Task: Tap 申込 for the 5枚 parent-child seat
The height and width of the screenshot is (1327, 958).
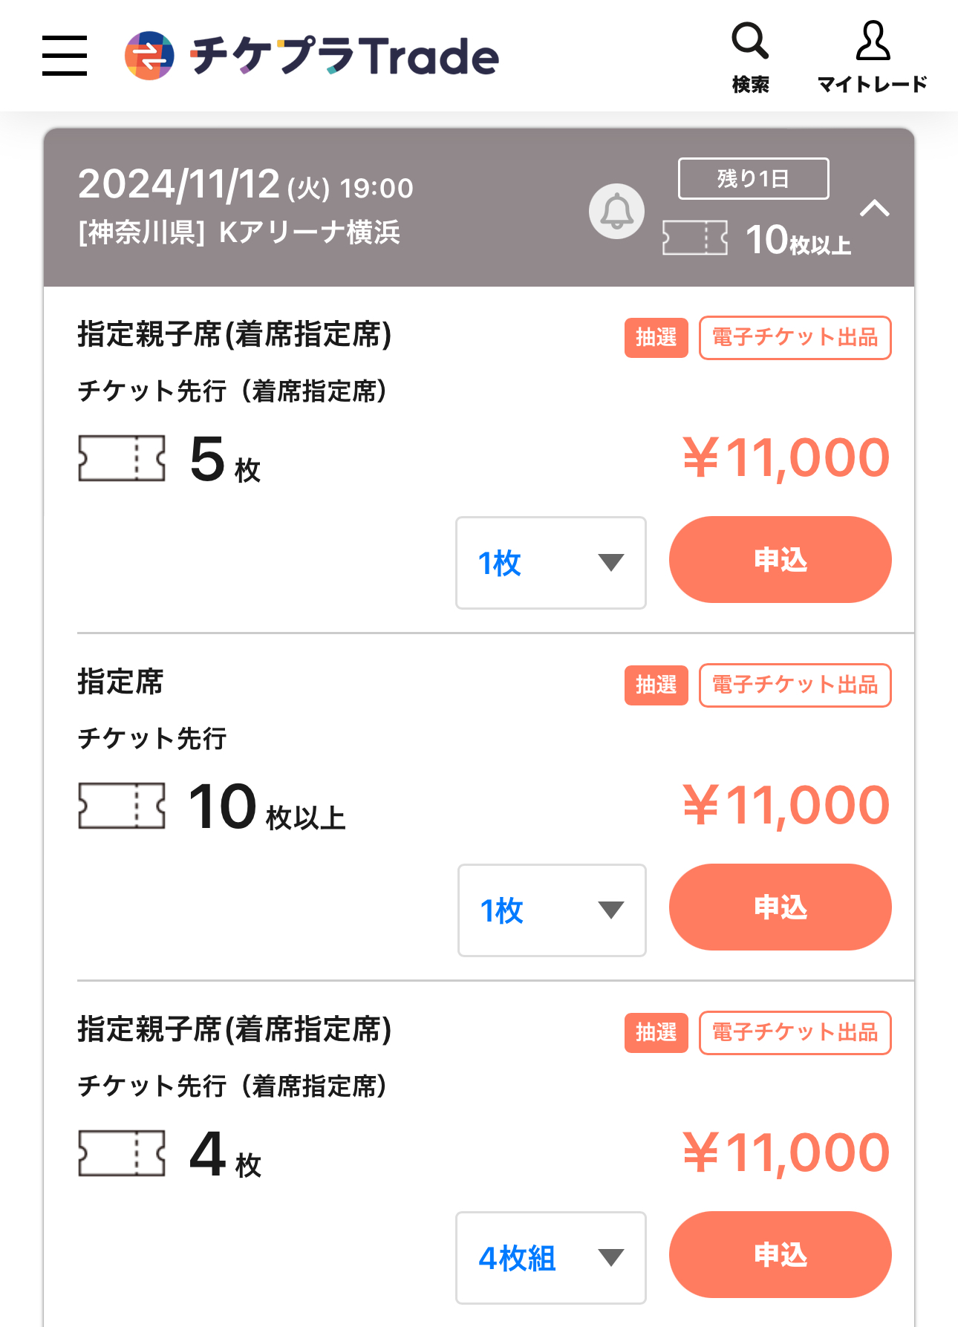Action: [781, 560]
